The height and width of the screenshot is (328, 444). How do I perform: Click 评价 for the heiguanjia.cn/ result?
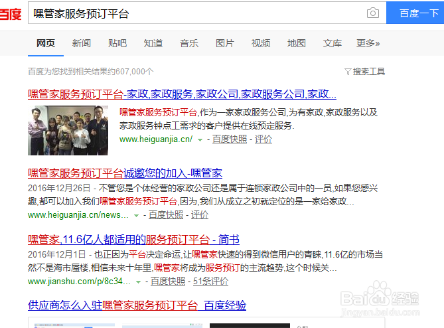point(263,139)
